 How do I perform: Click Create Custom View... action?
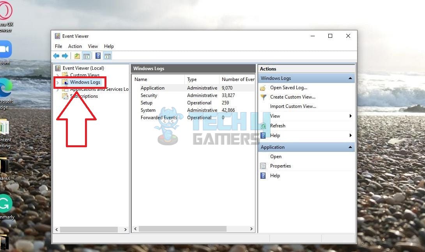(x=293, y=97)
